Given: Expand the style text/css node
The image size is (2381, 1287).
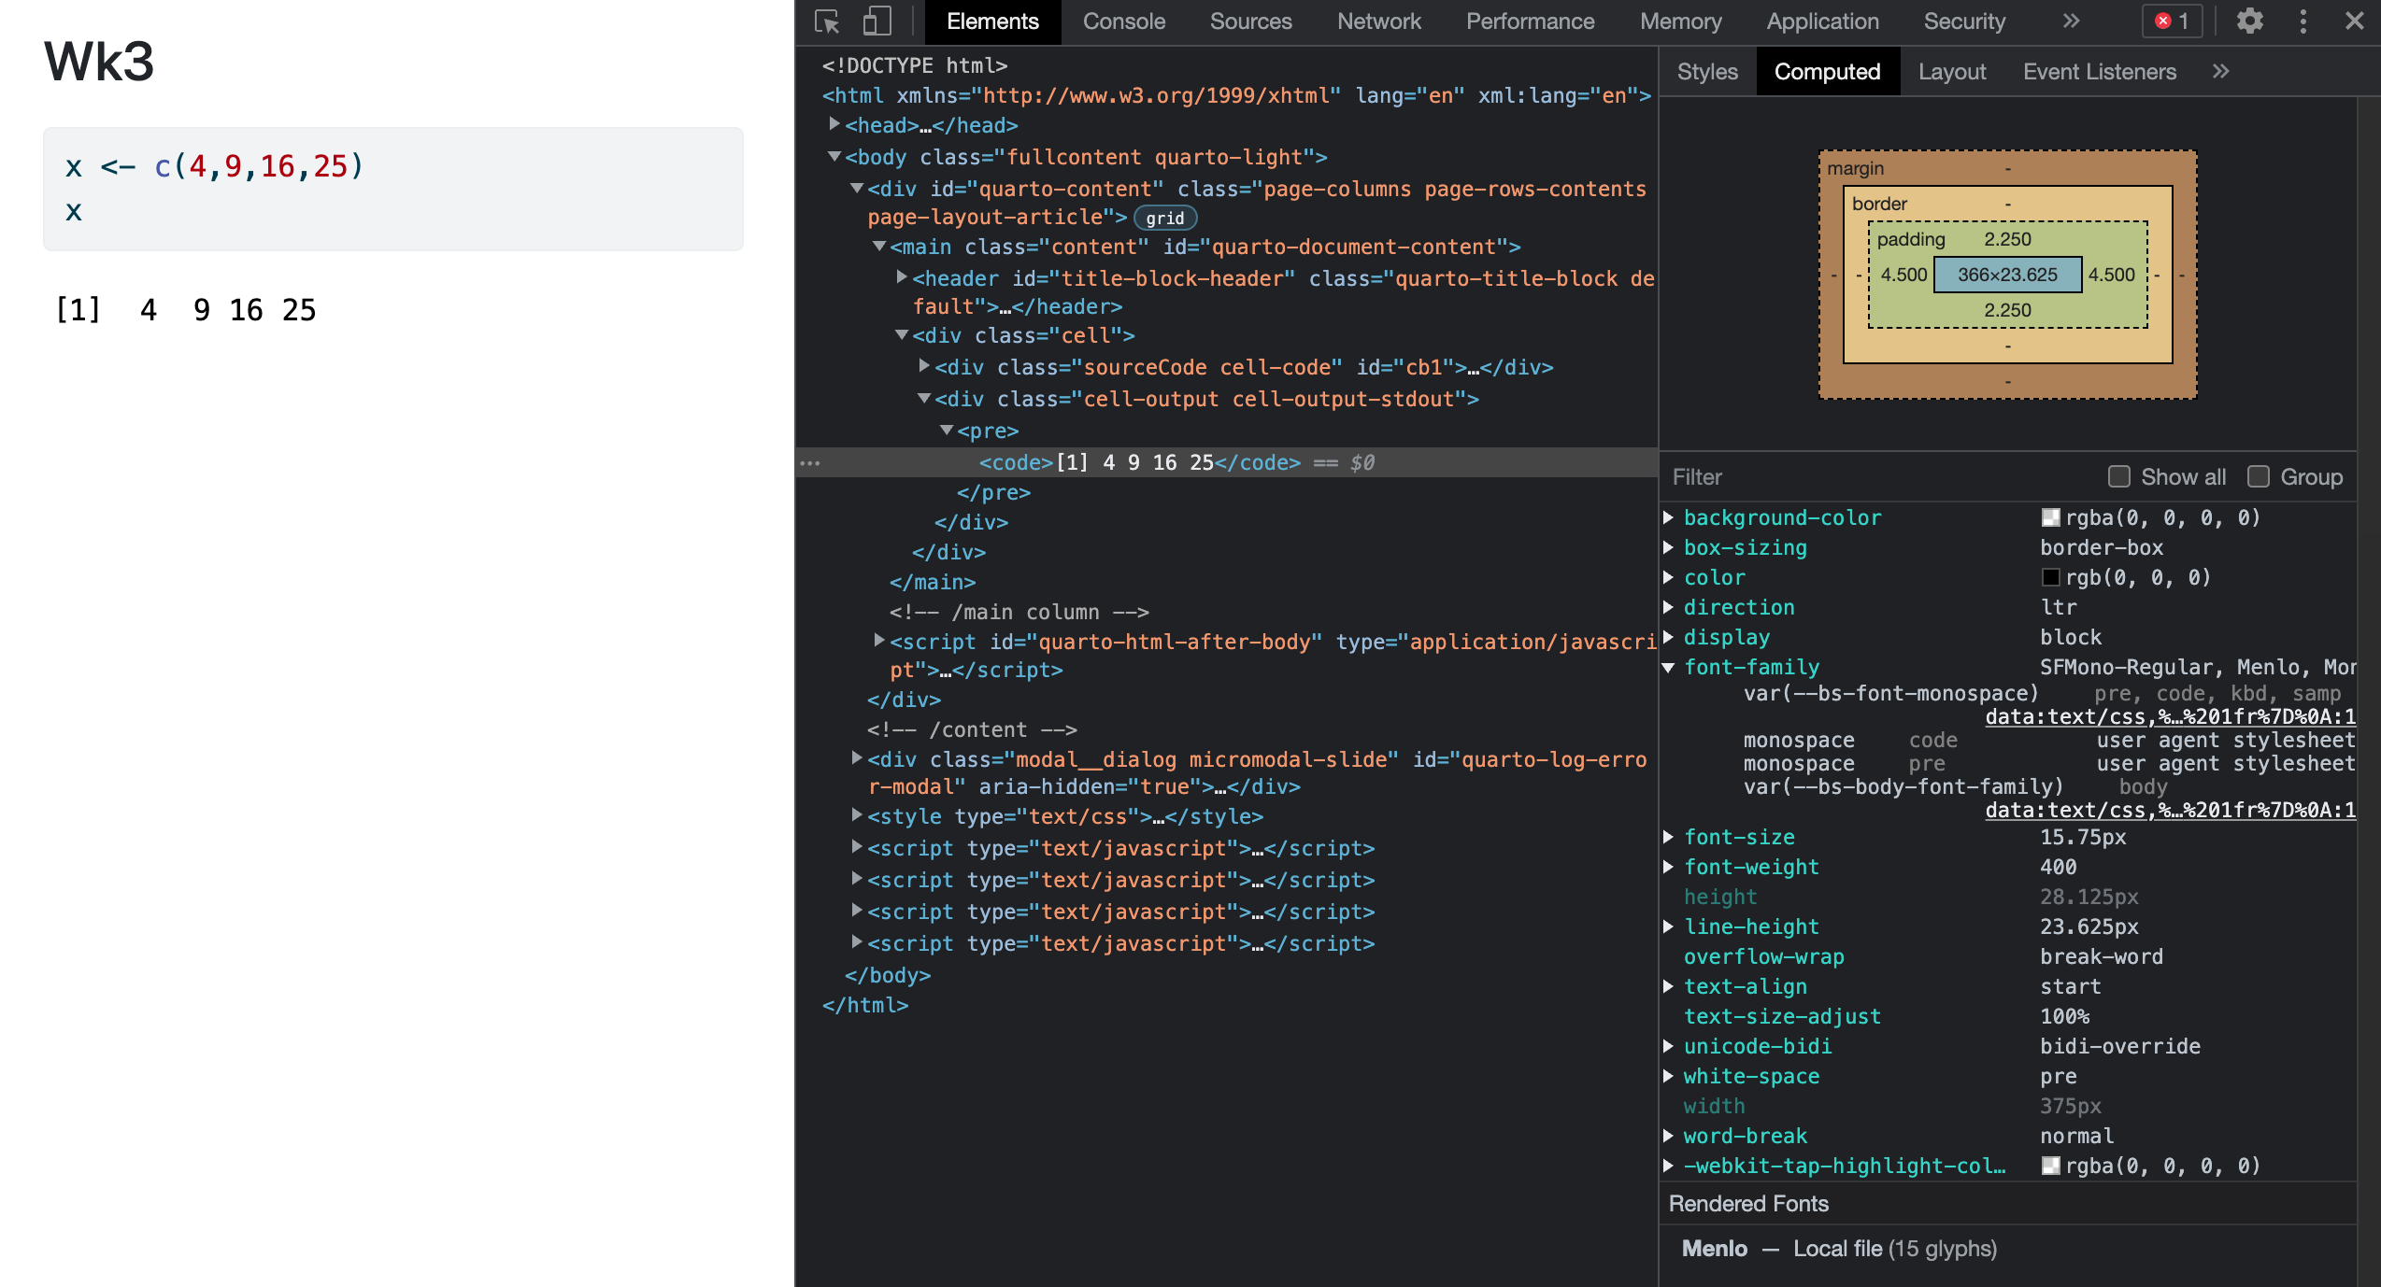Looking at the screenshot, I should point(857,815).
